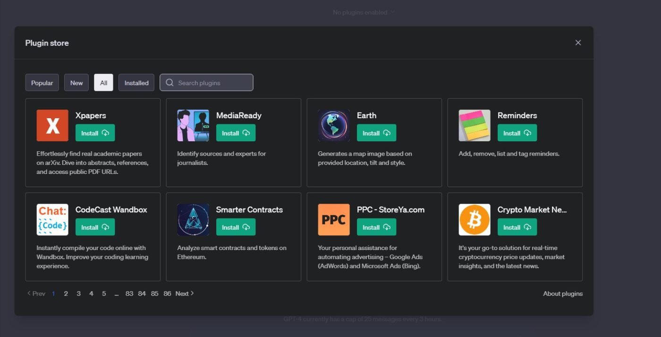
Task: Jump to page 86 of plugins
Action: point(167,294)
